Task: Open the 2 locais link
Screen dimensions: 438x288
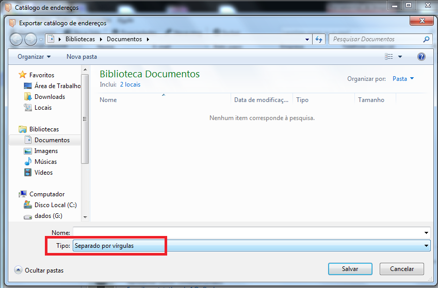Action: click(130, 84)
